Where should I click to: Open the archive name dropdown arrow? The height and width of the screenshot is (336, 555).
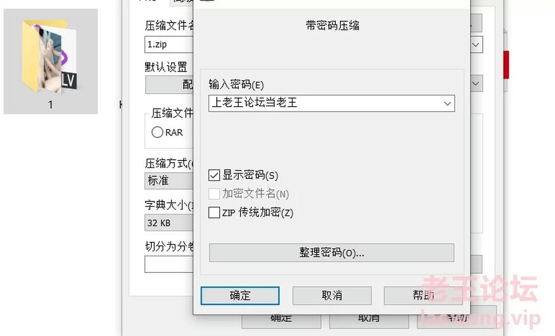click(476, 45)
